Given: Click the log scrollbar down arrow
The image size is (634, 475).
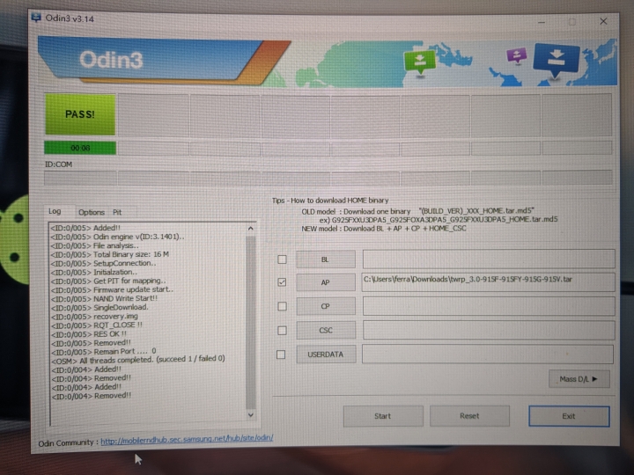Looking at the screenshot, I should pos(251,415).
